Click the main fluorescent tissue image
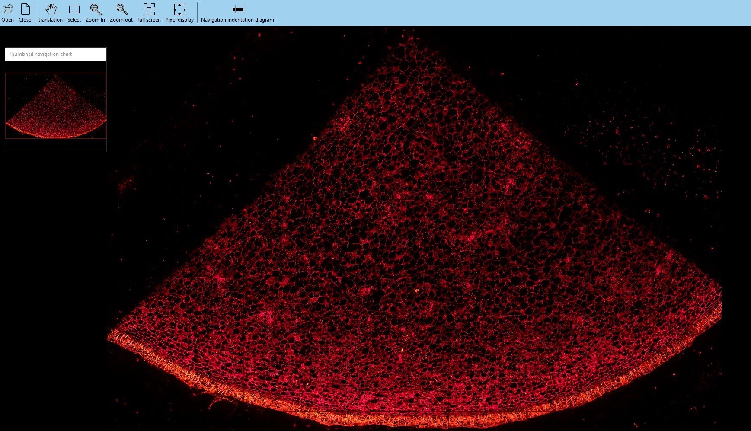 coord(414,228)
